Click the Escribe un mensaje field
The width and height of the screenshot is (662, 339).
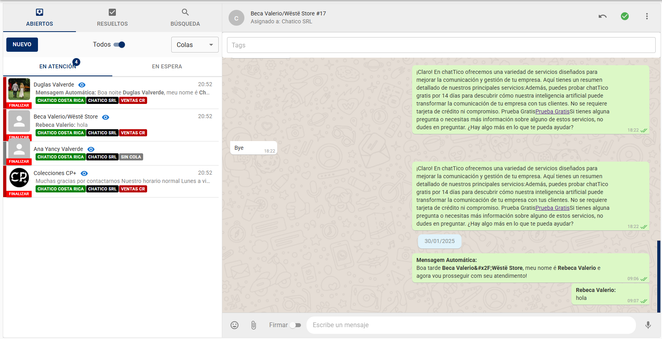click(471, 325)
